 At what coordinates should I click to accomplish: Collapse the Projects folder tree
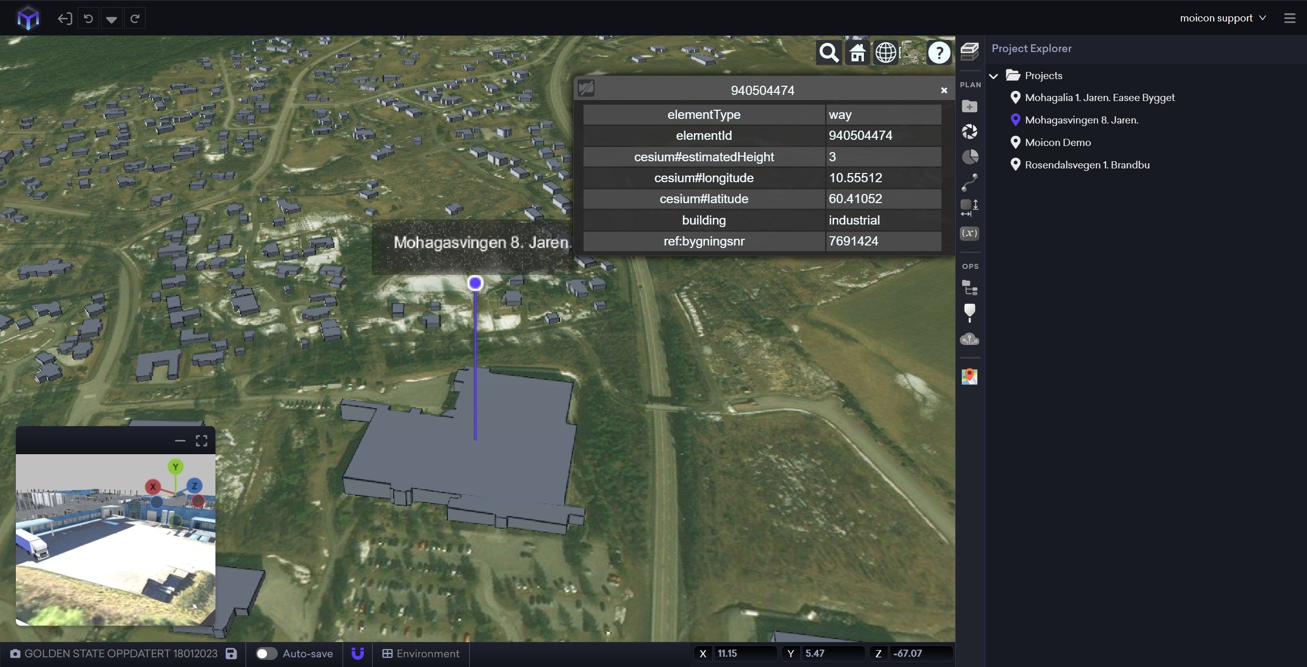(994, 76)
